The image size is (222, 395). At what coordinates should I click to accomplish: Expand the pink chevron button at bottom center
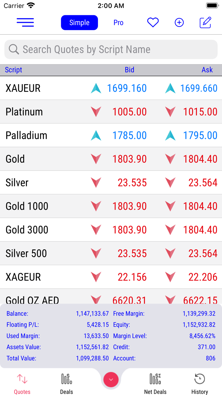tap(111, 380)
